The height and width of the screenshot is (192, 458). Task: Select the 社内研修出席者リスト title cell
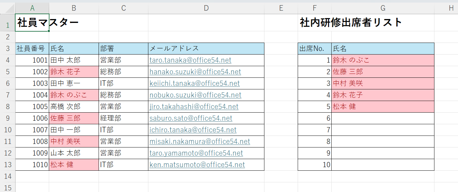[x=315, y=23]
